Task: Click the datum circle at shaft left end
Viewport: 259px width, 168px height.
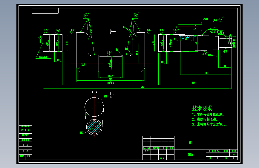Action: pyautogui.click(x=40, y=37)
